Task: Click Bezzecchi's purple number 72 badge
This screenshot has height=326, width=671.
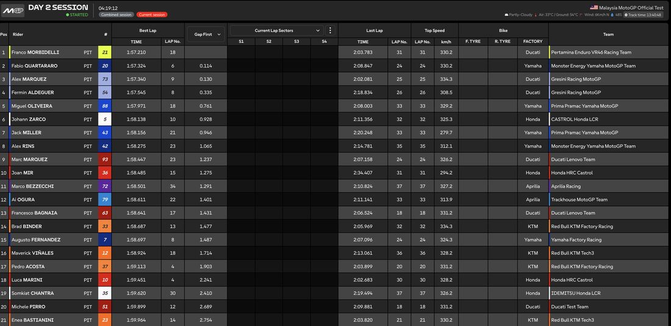Action: (x=105, y=186)
